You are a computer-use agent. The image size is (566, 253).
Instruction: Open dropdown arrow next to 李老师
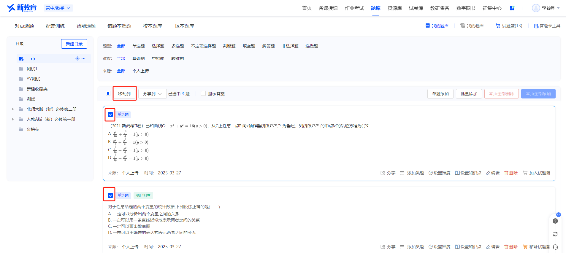(558, 8)
